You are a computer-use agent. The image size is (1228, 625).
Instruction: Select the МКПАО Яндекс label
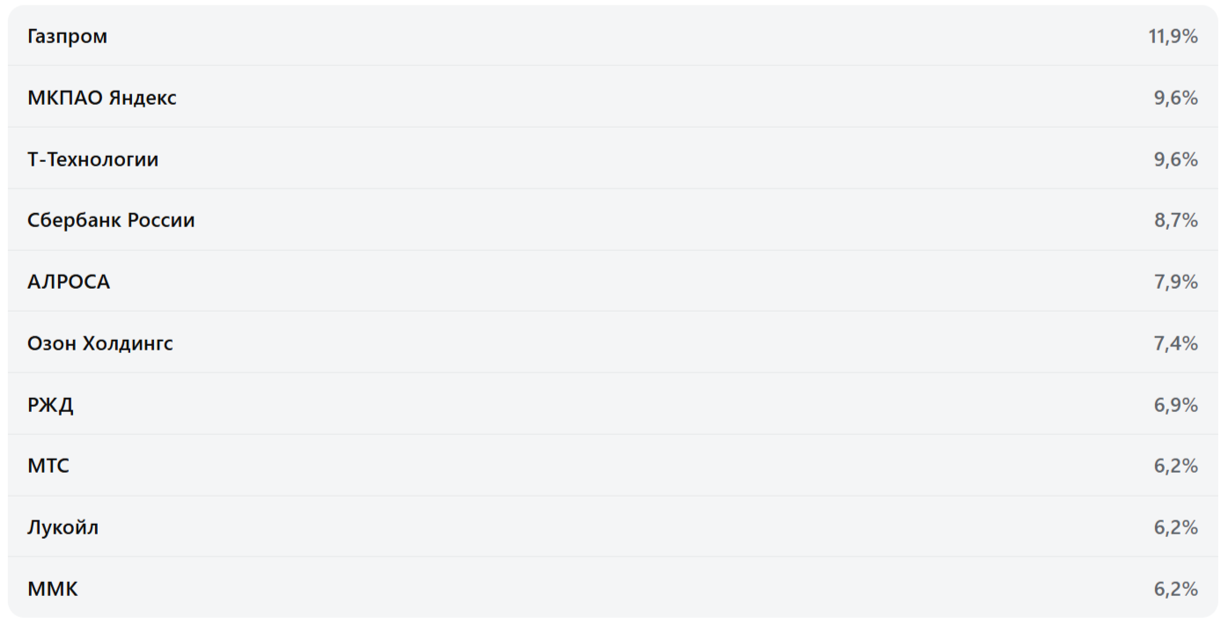[102, 98]
